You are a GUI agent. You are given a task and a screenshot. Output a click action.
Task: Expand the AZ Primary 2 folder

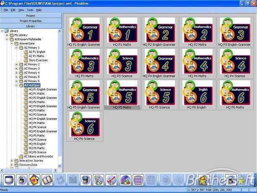16,64
